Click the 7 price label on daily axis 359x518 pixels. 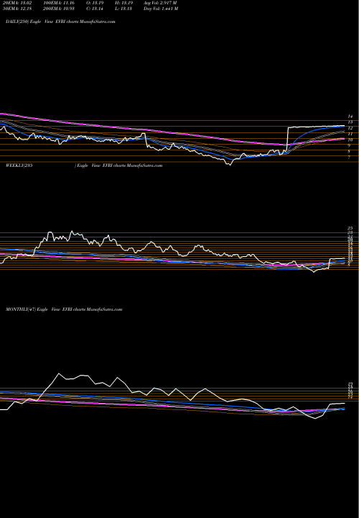coord(349,158)
